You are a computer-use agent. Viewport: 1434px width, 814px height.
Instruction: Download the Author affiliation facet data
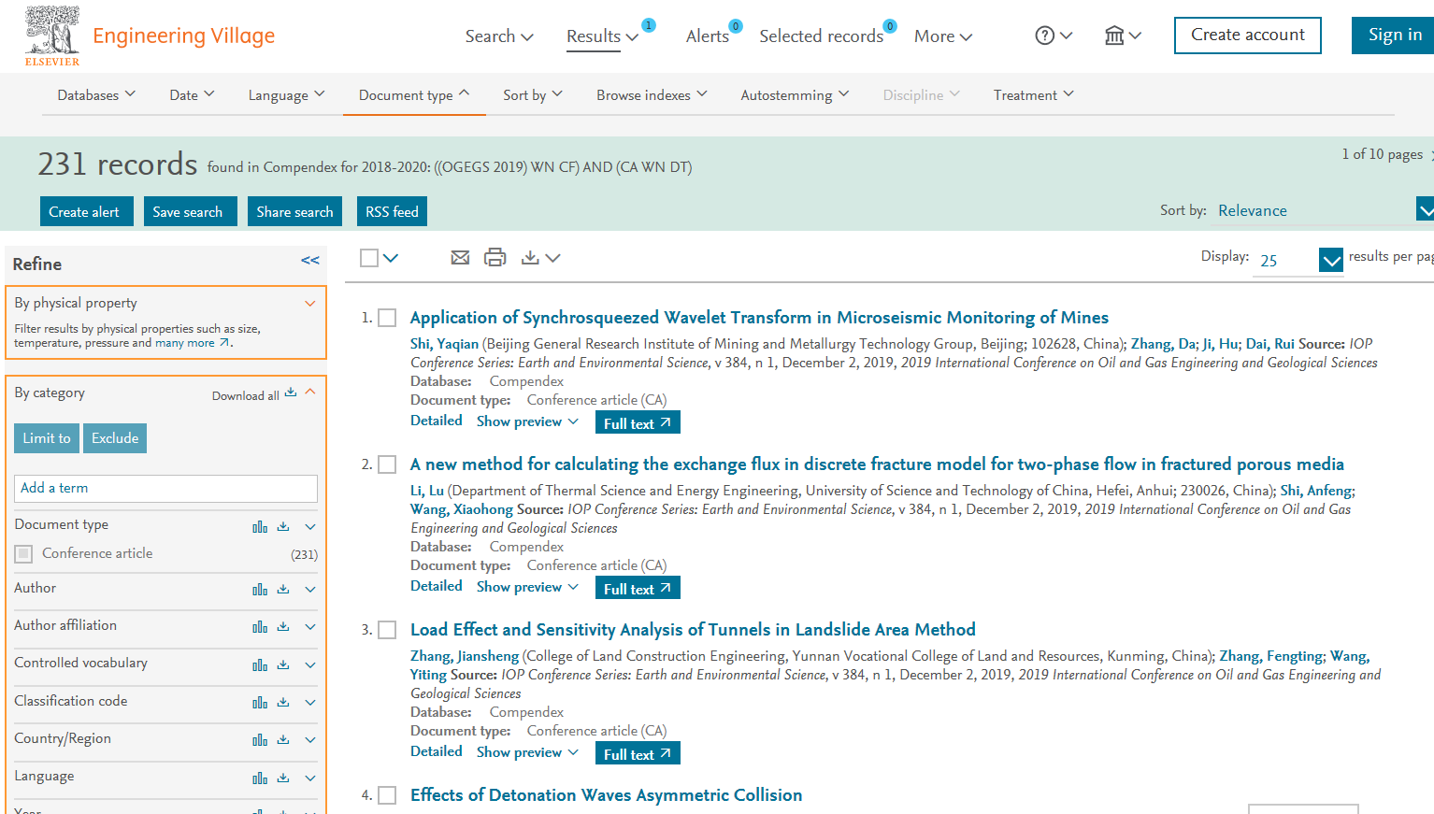click(283, 627)
